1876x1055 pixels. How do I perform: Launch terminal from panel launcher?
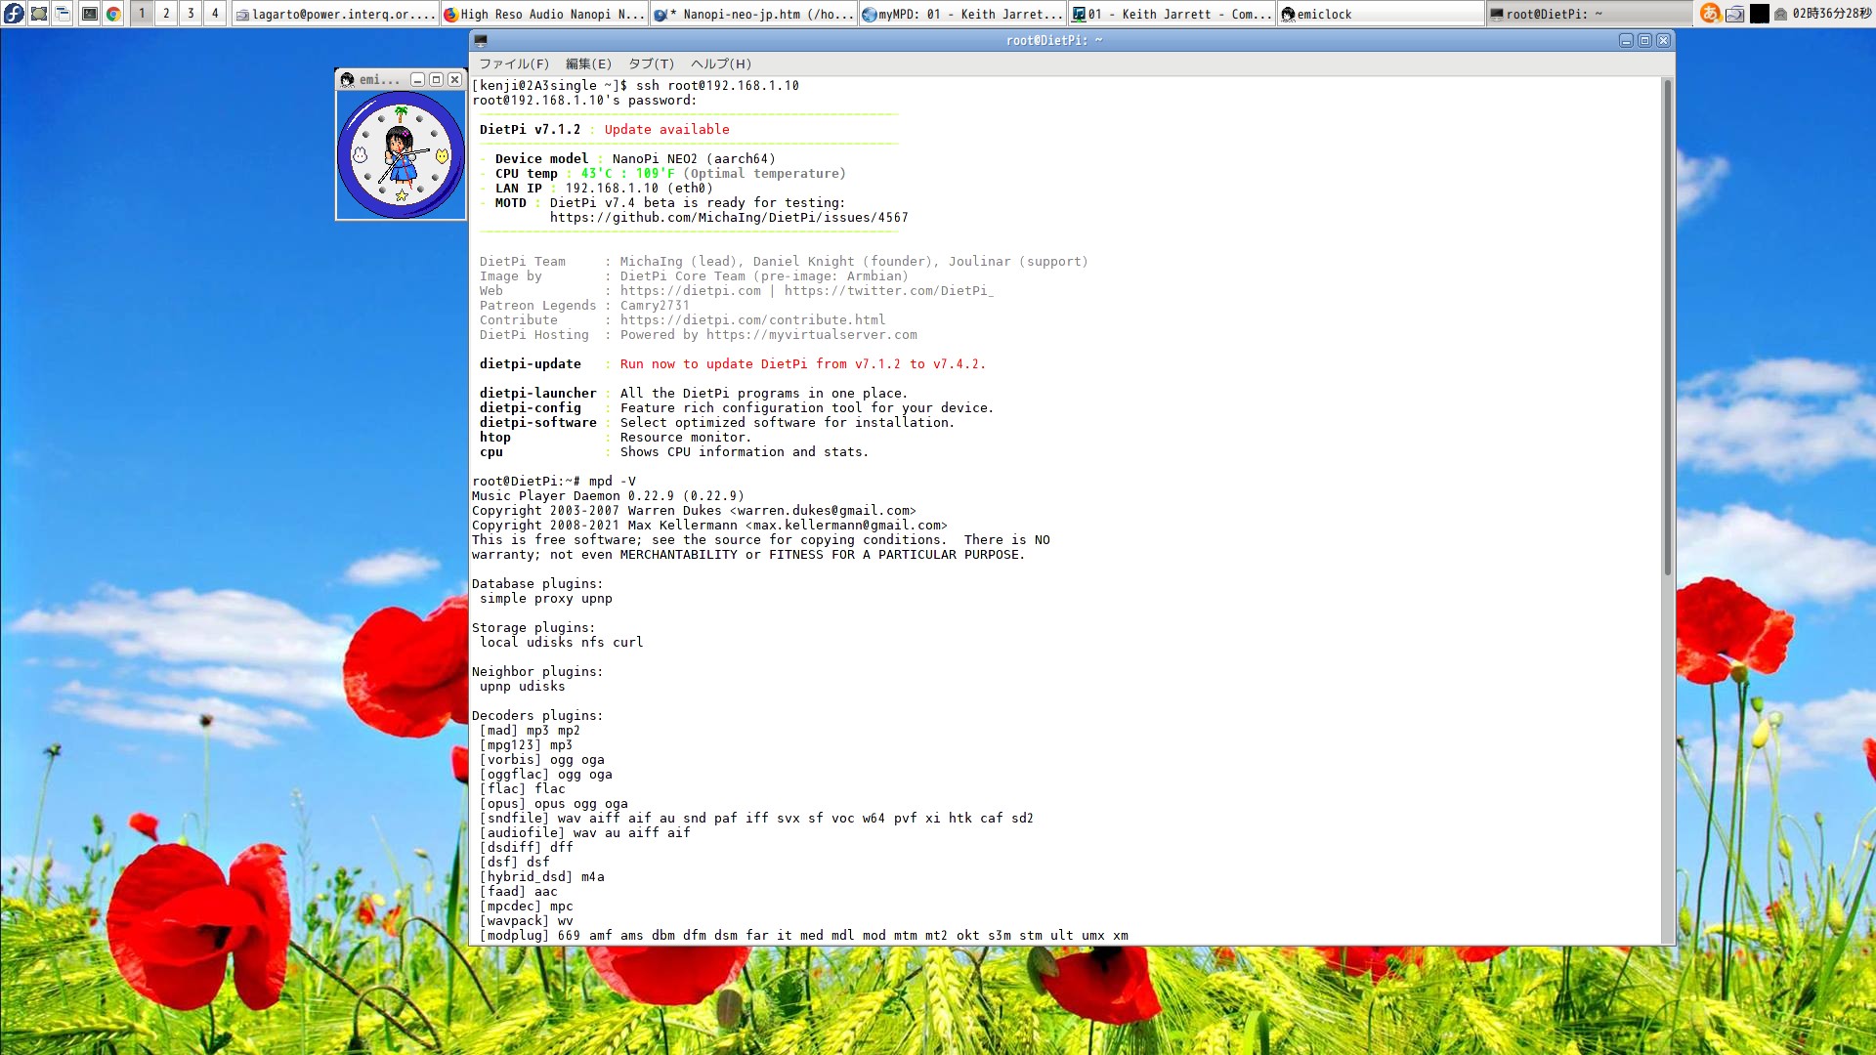(x=89, y=14)
